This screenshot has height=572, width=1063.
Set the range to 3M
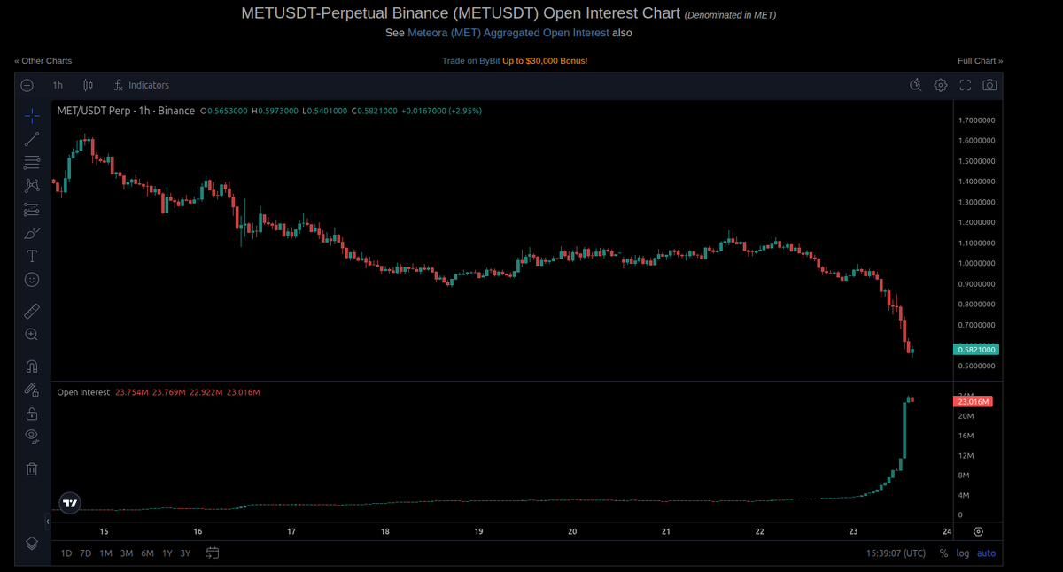127,553
